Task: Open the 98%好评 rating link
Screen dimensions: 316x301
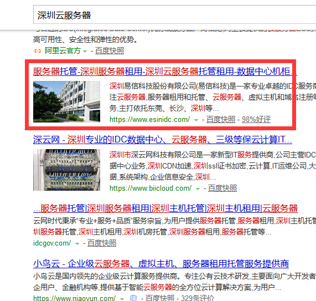Action: pyautogui.click(x=256, y=120)
